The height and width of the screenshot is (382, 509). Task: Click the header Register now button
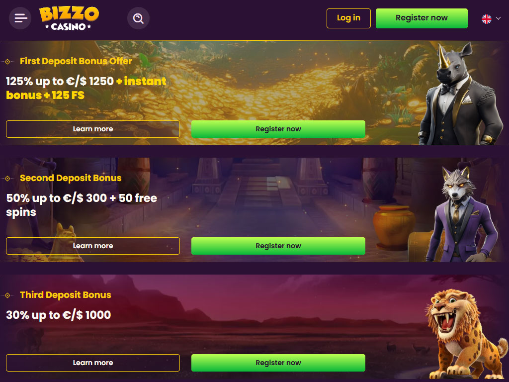click(x=422, y=18)
